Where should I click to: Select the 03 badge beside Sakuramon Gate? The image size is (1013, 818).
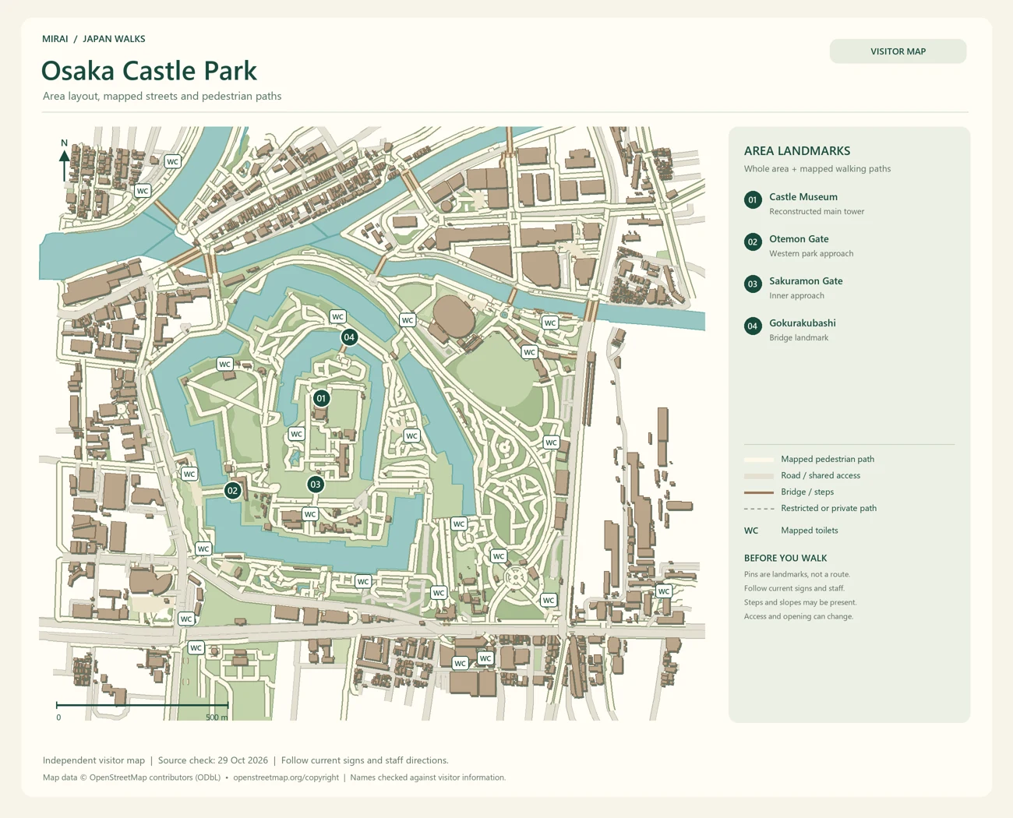(753, 284)
